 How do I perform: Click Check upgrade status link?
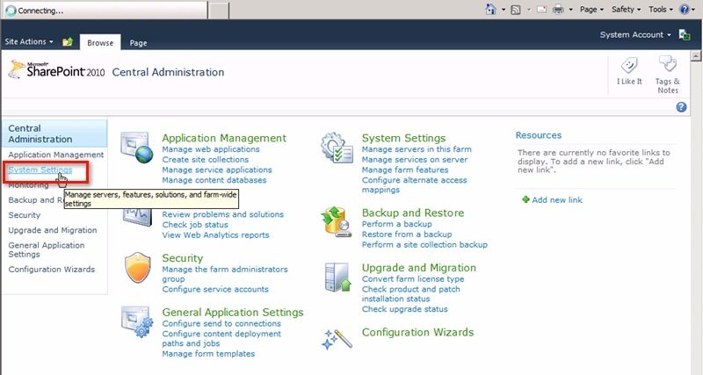click(x=405, y=308)
